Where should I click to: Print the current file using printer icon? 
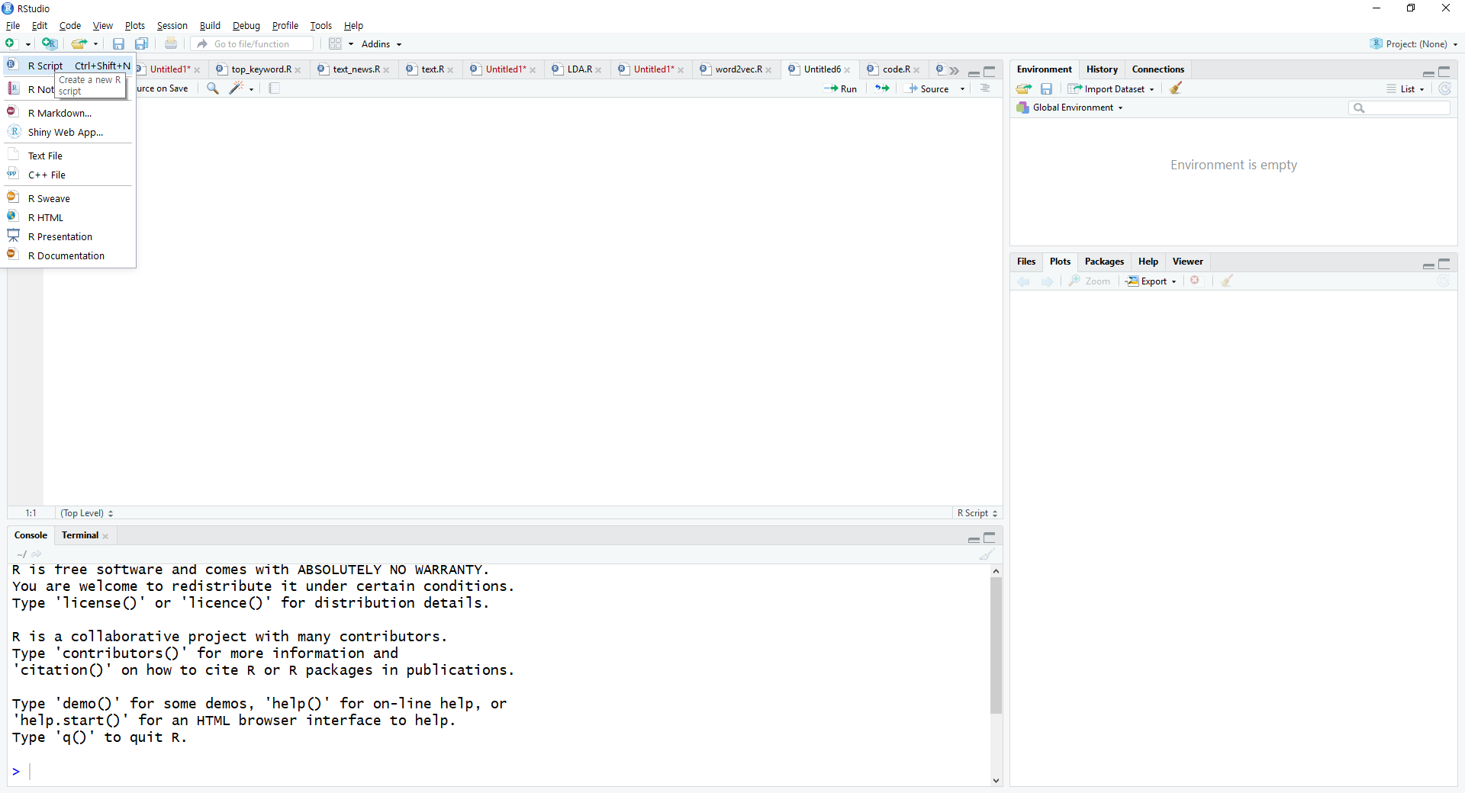point(171,44)
